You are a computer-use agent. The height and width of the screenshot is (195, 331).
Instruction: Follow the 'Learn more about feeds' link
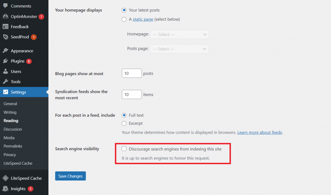(x=260, y=132)
